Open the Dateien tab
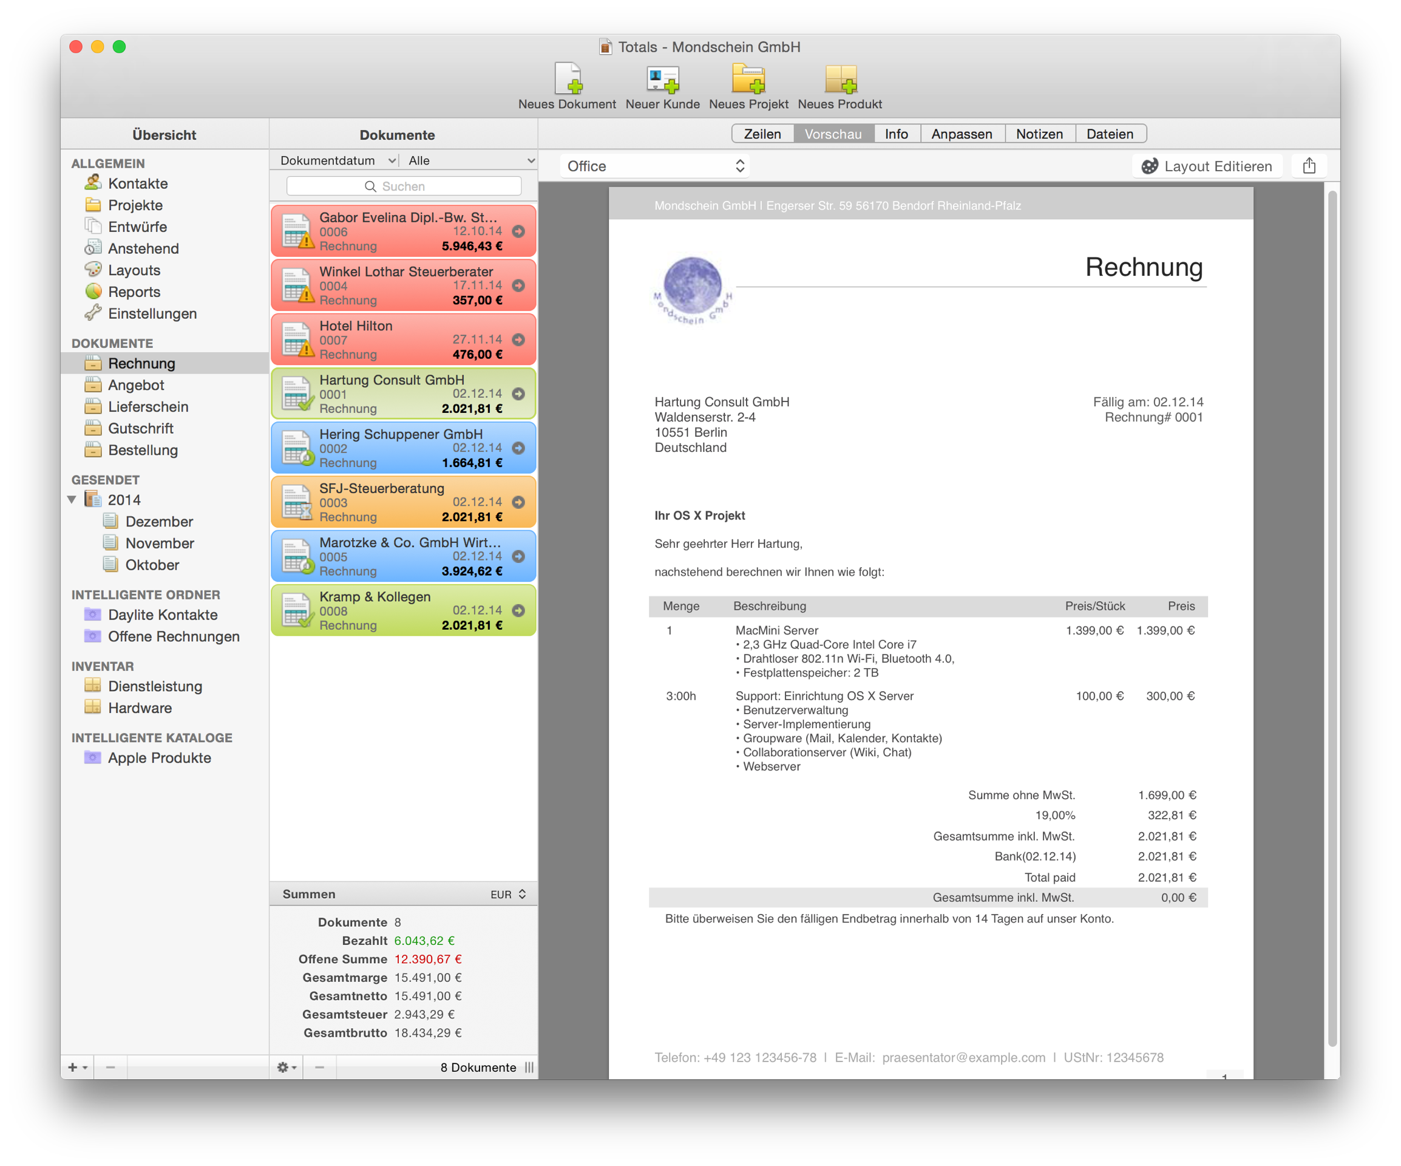 click(1110, 134)
